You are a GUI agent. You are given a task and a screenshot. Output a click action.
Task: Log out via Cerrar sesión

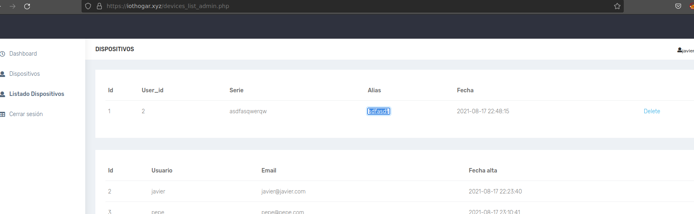26,114
